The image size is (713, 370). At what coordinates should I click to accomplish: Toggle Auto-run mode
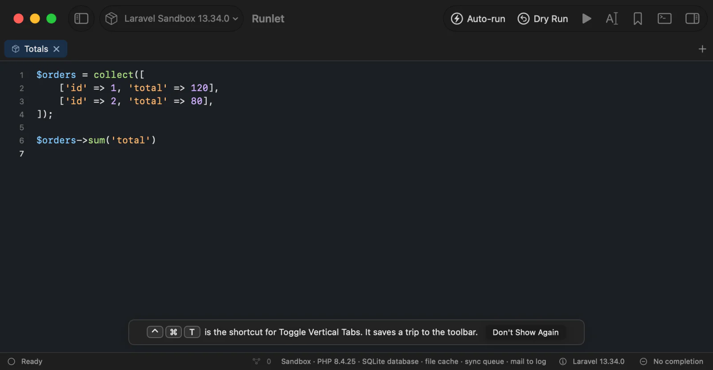click(478, 19)
